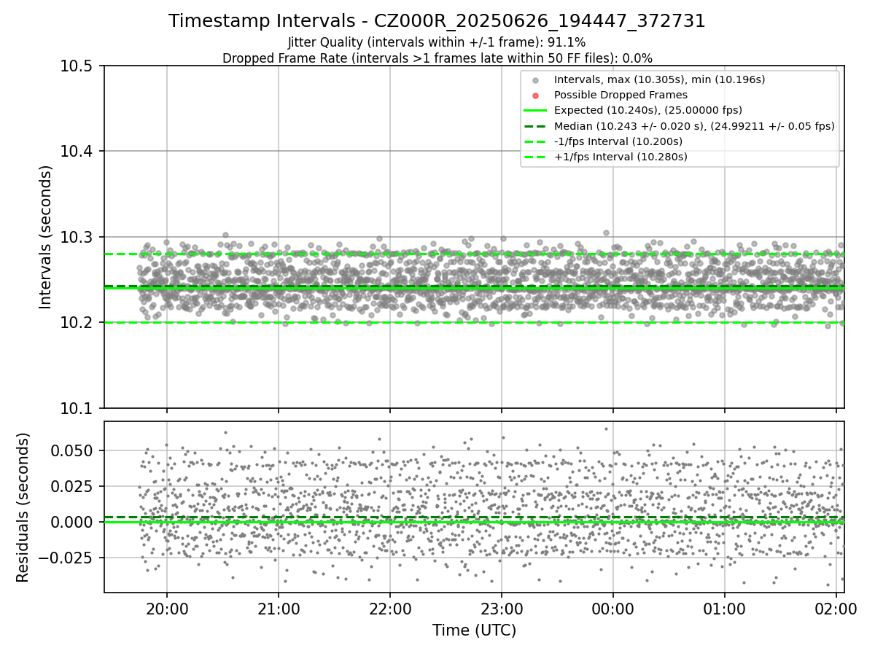Click legend entry '+1/fps Interval (10.280s)'

pos(621,157)
